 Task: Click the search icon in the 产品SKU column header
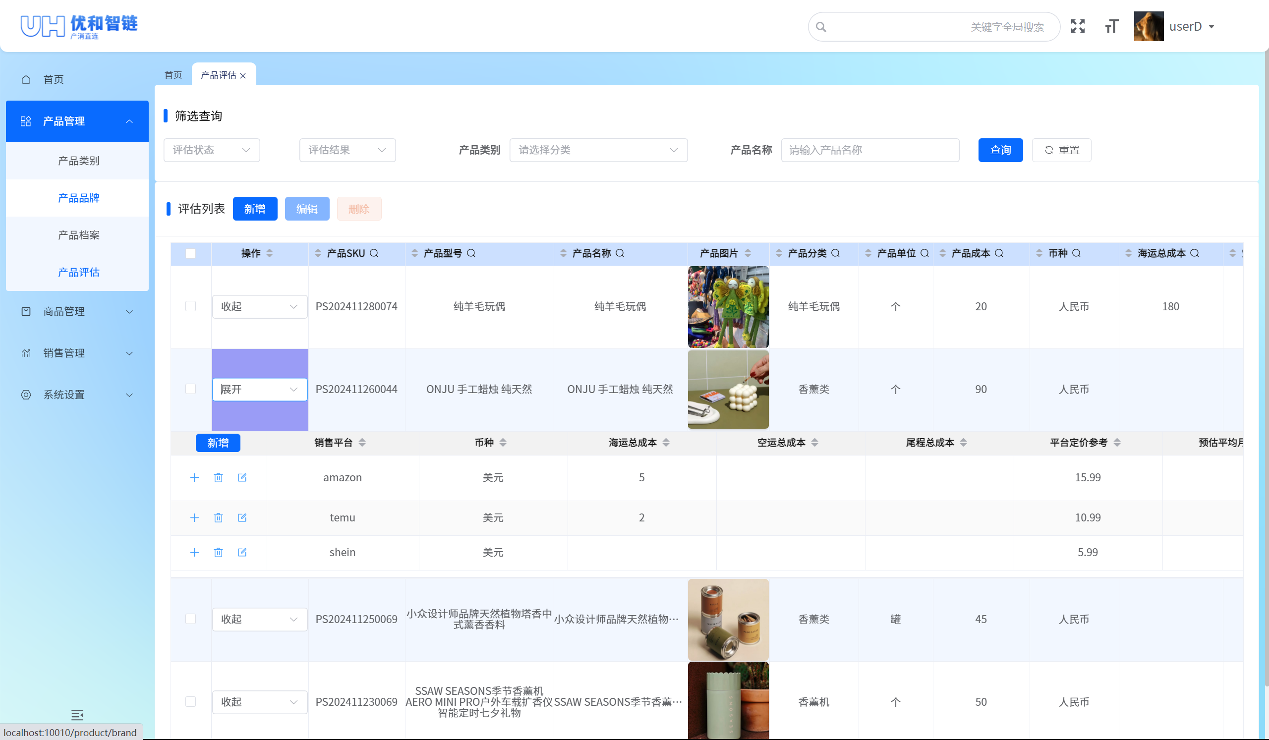point(374,253)
